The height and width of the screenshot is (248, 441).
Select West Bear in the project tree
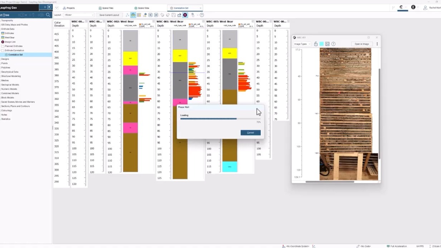click(10, 38)
